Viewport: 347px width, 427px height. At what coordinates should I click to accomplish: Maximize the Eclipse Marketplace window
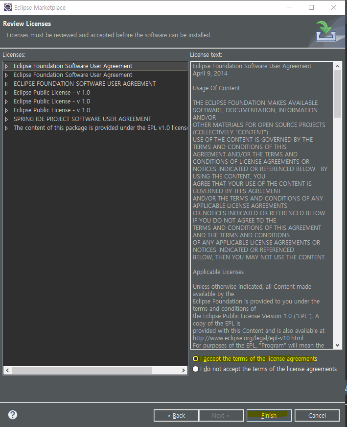311,7
